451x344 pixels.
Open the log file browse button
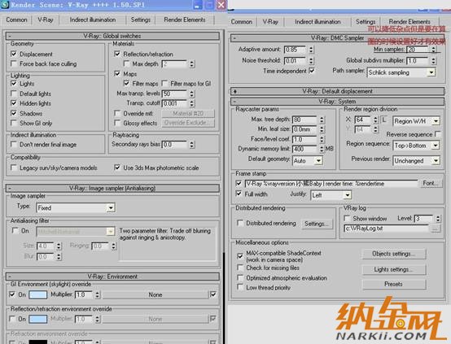436,229
